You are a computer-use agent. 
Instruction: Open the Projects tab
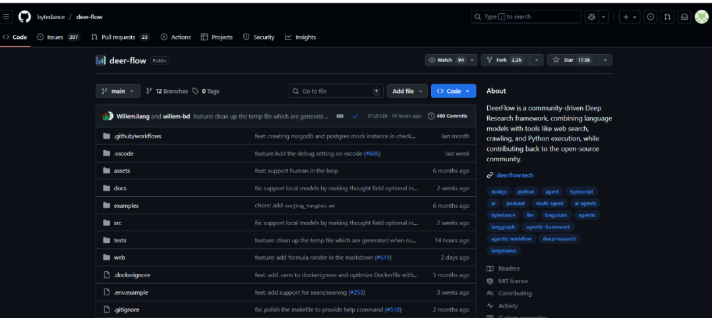tap(217, 37)
